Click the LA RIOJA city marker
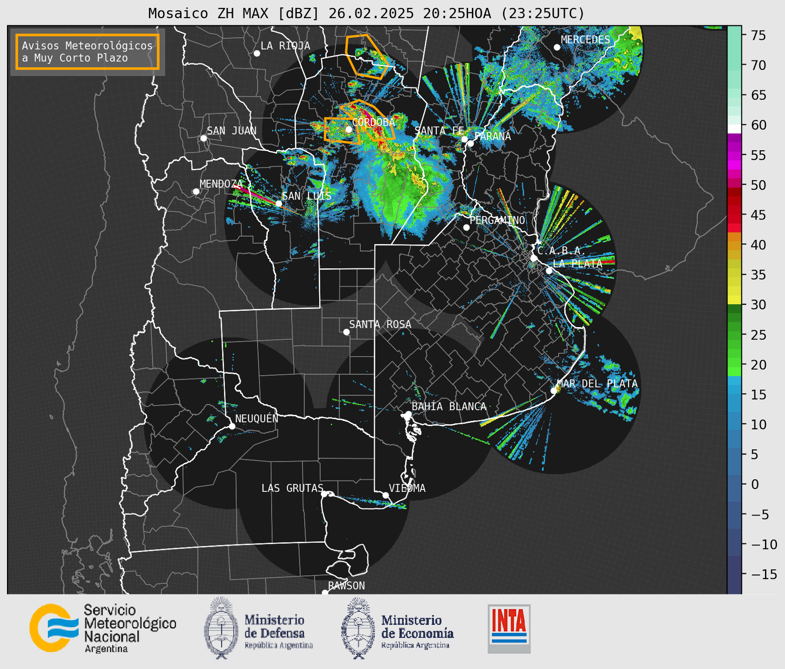This screenshot has width=785, height=669. [257, 54]
